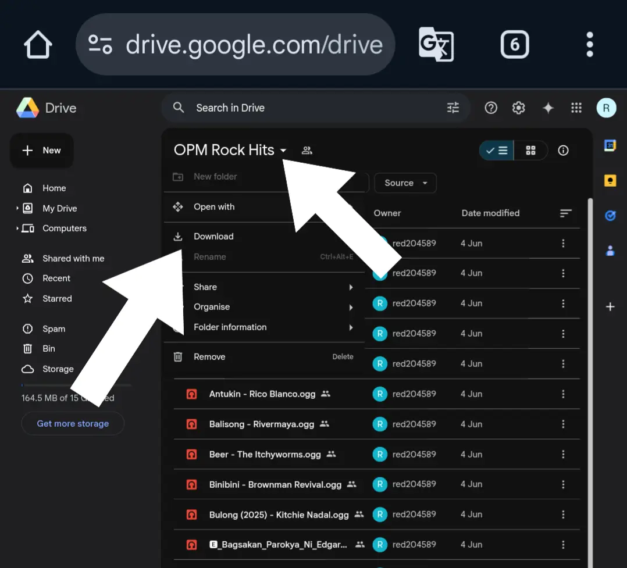Open the Google apps grid
627x568 pixels.
coord(576,108)
